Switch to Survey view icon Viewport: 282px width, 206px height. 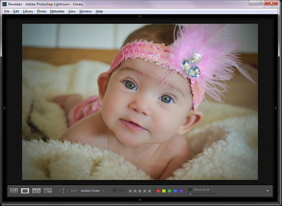point(48,191)
